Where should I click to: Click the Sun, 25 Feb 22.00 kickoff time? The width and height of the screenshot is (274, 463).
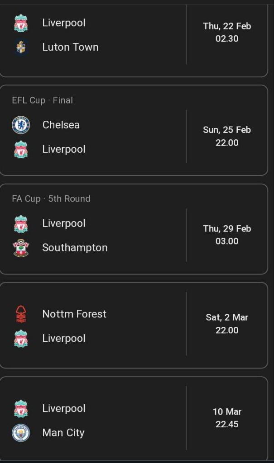(227, 136)
